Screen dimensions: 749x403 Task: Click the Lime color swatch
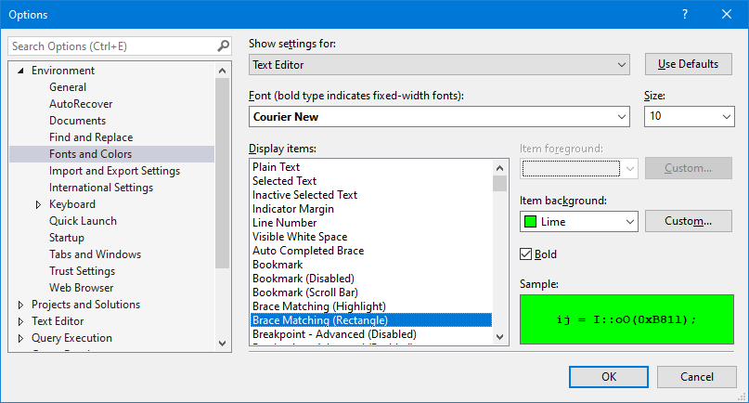click(x=530, y=222)
